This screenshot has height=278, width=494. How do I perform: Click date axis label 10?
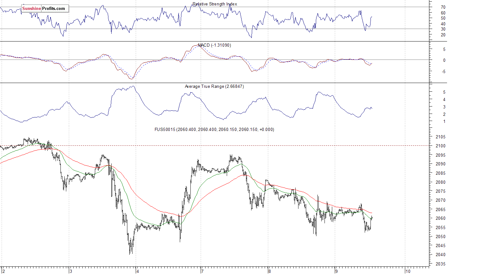coord(408,272)
